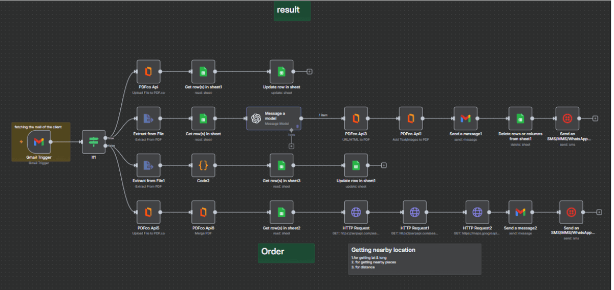The image size is (614, 290).
Task: Add node after the bottom-row Twilio SMS node
Action: pyautogui.click(x=599, y=212)
